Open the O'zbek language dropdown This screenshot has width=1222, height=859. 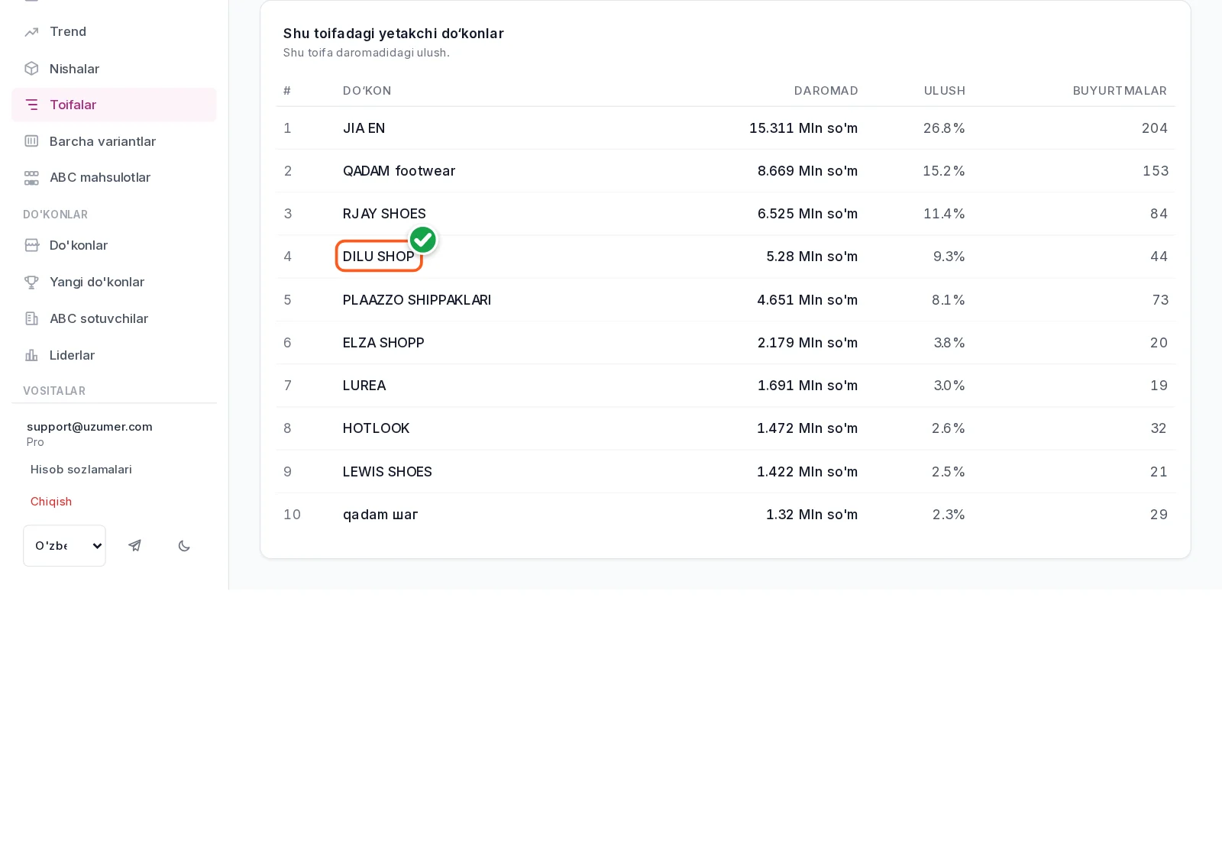(x=64, y=545)
